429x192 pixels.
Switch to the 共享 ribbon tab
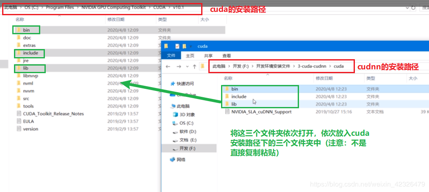208,55
